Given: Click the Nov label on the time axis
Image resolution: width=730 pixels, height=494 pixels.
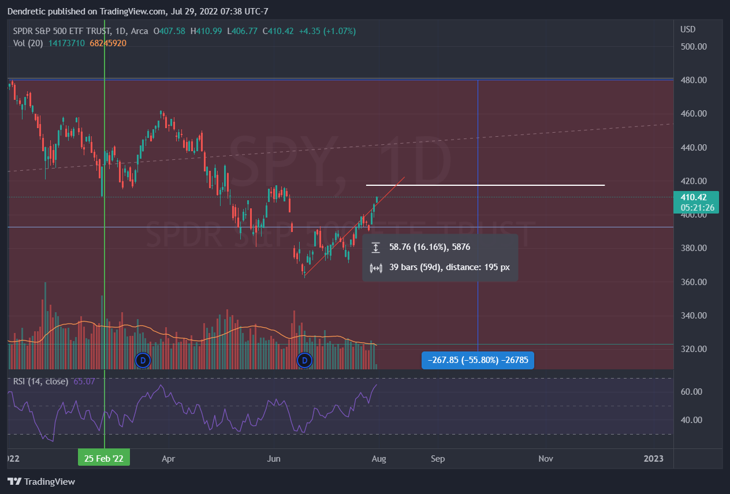Looking at the screenshot, I should point(546,459).
